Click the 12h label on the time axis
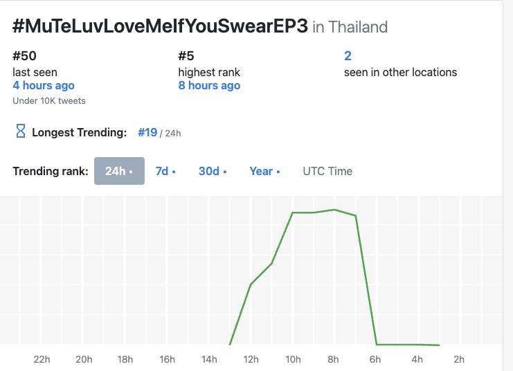The image size is (513, 371). point(251,359)
